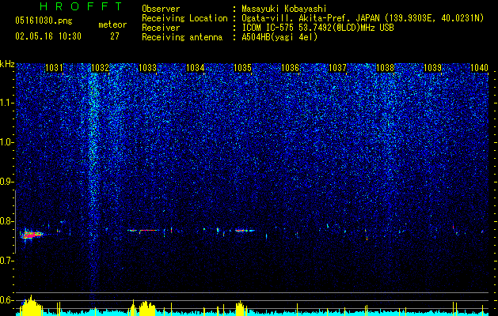Click the kHz axis unit label

click(7, 64)
